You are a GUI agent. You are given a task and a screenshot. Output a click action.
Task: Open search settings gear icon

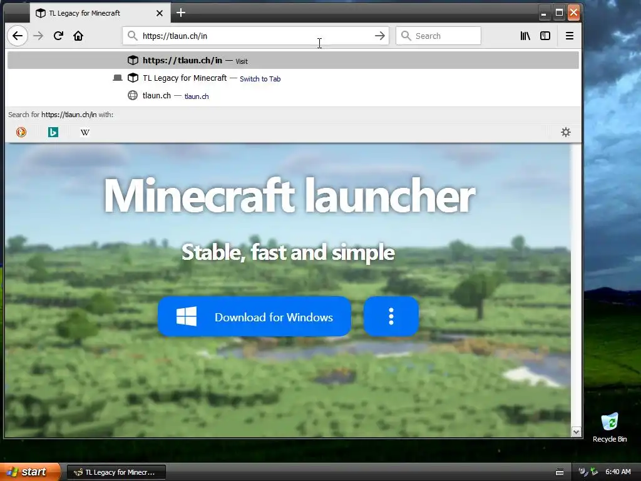pos(566,132)
